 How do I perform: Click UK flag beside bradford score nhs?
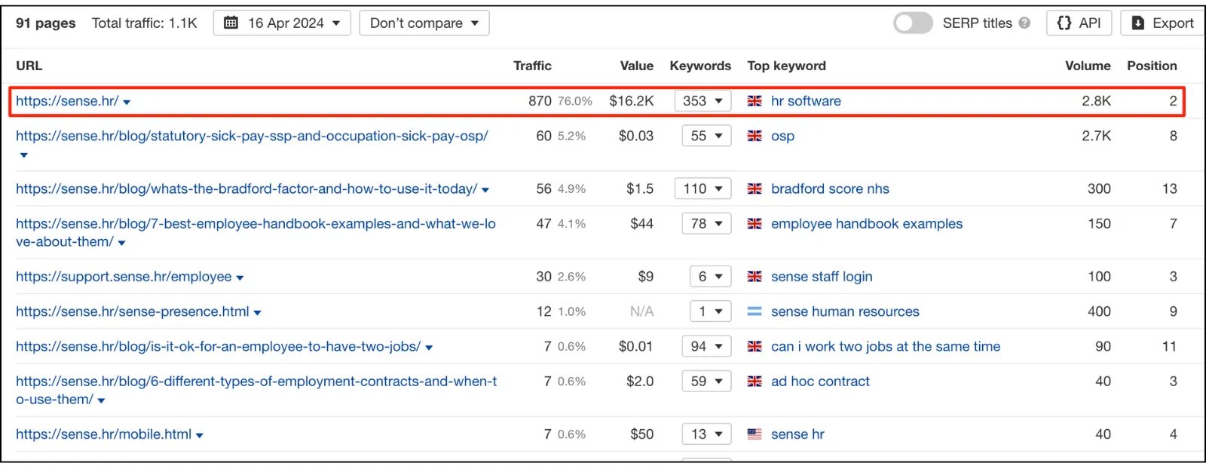click(755, 189)
